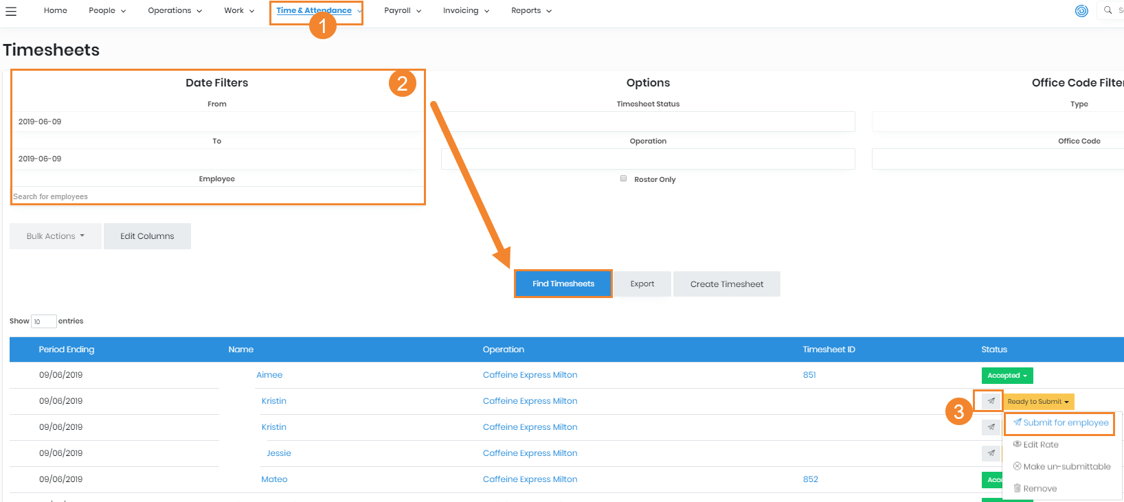Enable the Roster Only checkbox

coord(624,179)
